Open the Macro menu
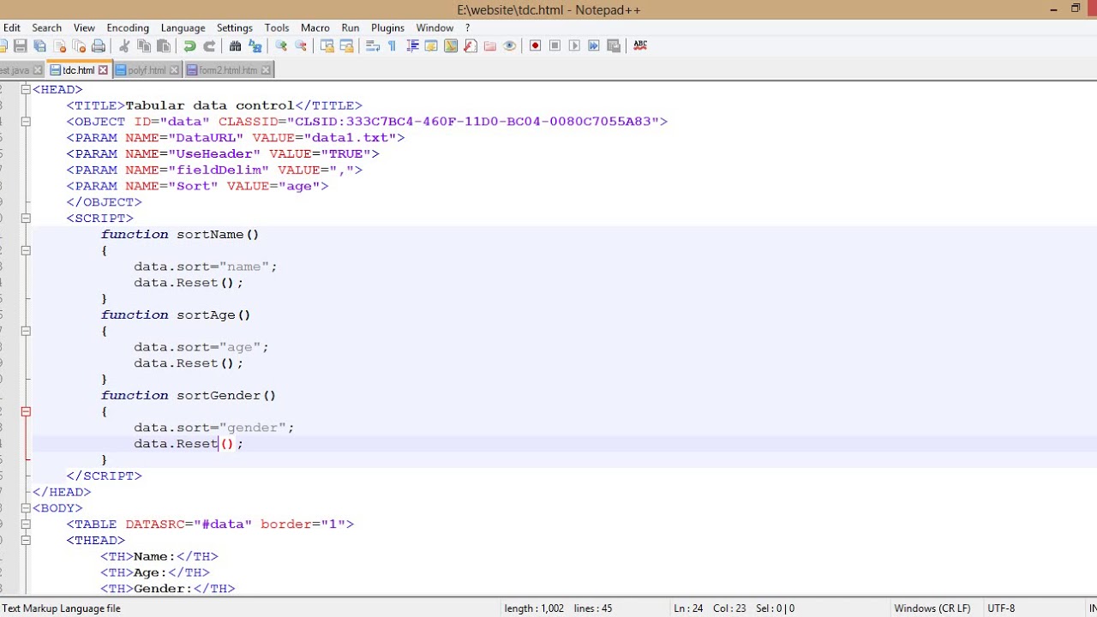Image resolution: width=1097 pixels, height=617 pixels. (315, 27)
